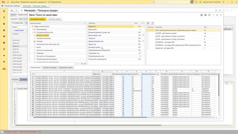Check the UNIVERSAL count 54 checkbox
238x134 pixels.
[x=148, y=42]
